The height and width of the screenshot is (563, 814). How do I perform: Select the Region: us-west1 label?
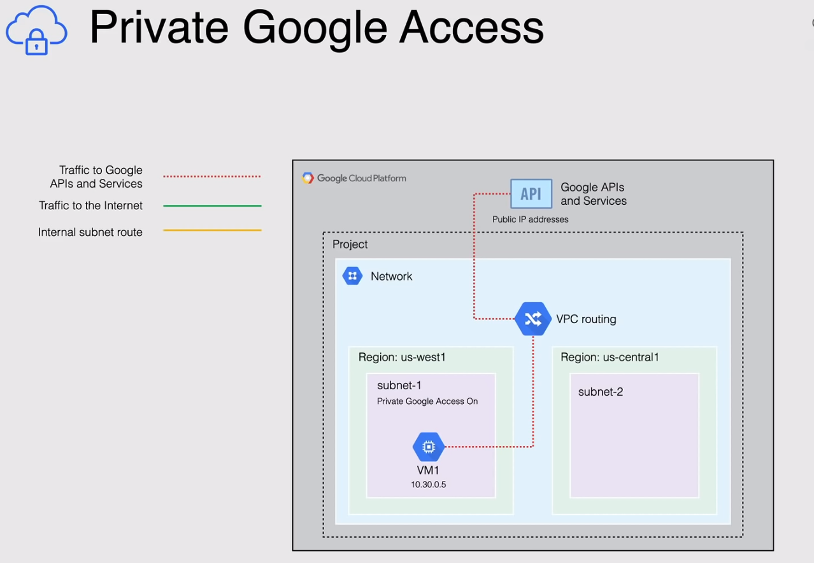point(402,358)
